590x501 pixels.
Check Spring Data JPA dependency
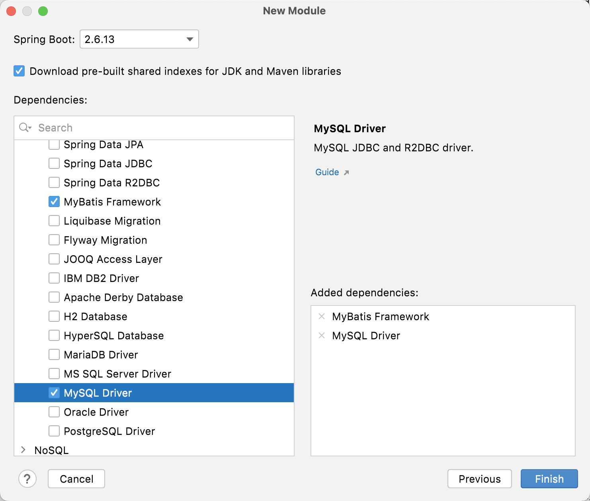(54, 144)
